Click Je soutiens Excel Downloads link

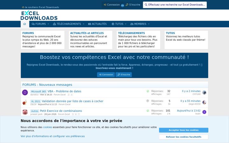coord(40,7)
